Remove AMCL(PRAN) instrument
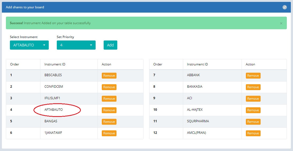 click(x=253, y=133)
